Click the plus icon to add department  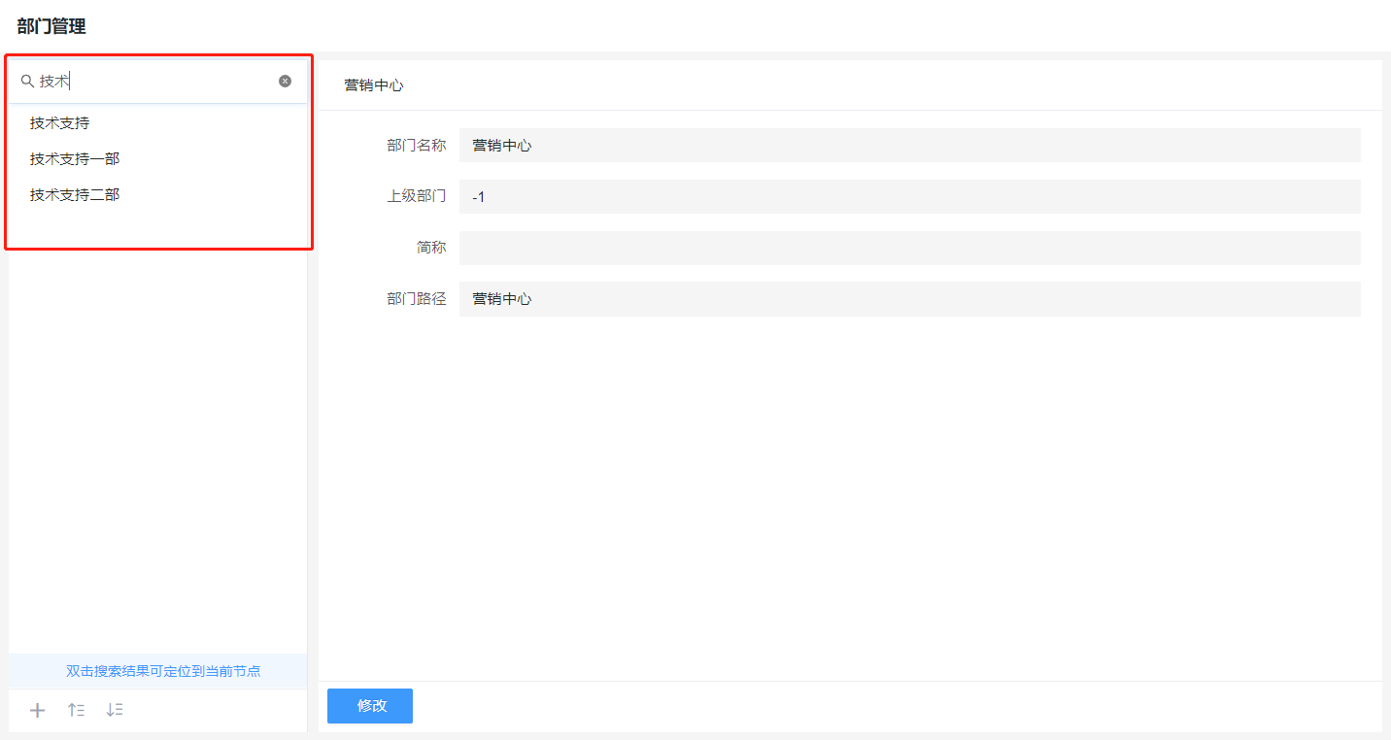[x=38, y=710]
